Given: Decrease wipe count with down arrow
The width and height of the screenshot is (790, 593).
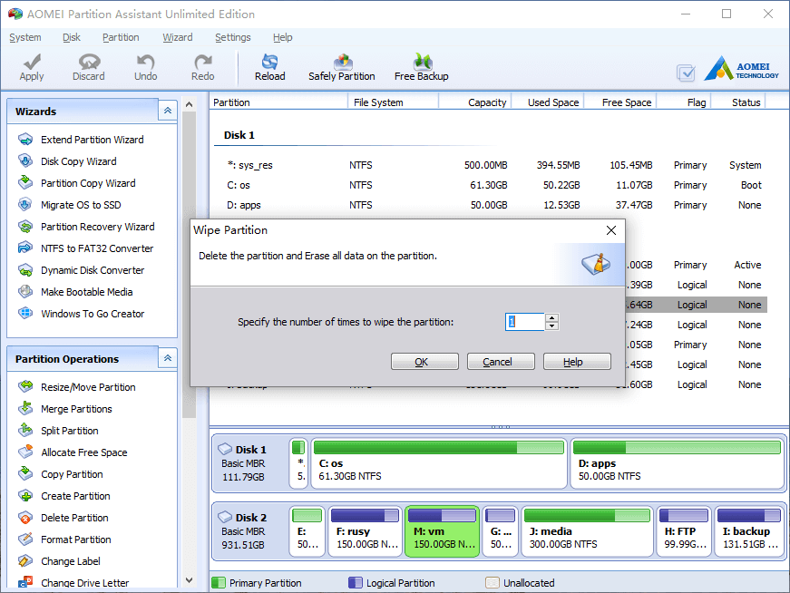Looking at the screenshot, I should click(x=551, y=326).
